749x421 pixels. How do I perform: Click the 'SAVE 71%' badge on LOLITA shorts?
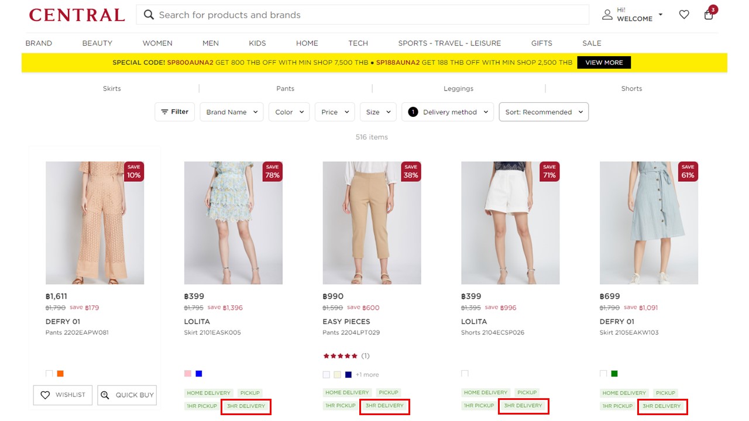click(x=549, y=171)
